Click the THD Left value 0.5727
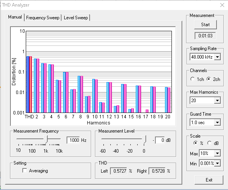 (x=119, y=171)
